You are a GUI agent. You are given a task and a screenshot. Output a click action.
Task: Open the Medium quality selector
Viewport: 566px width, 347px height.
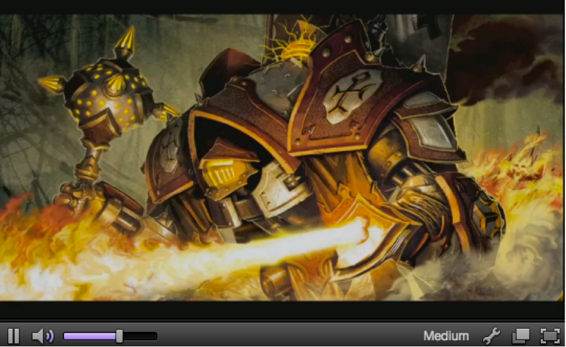coord(446,336)
